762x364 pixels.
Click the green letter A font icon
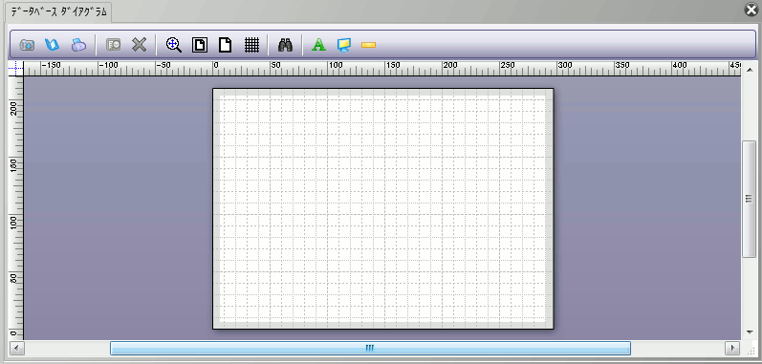pyautogui.click(x=318, y=45)
